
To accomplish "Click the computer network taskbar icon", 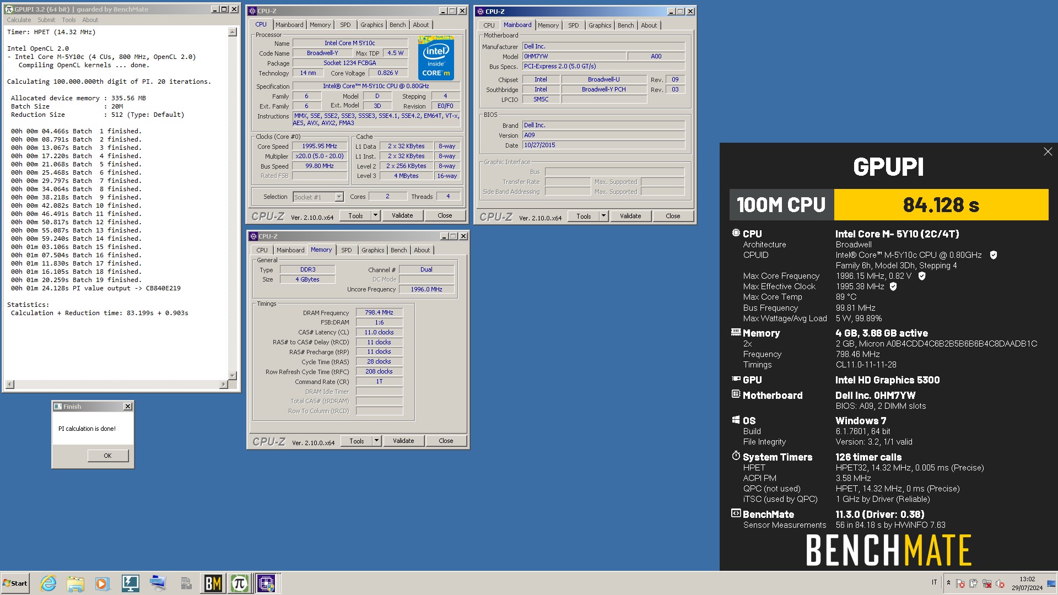I will (x=158, y=583).
